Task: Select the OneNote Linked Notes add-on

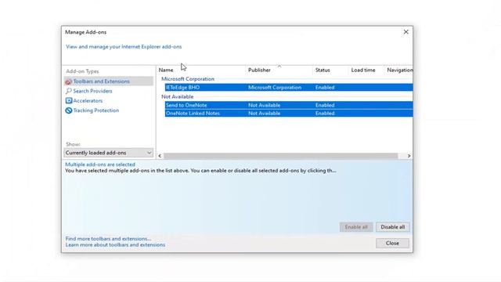Action: pos(289,113)
